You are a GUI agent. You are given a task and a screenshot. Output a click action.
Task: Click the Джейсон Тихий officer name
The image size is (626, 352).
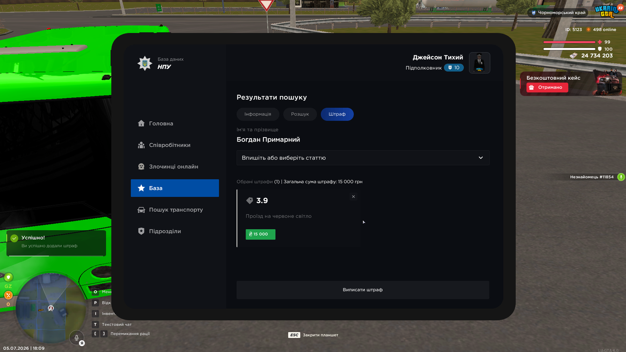click(x=438, y=57)
